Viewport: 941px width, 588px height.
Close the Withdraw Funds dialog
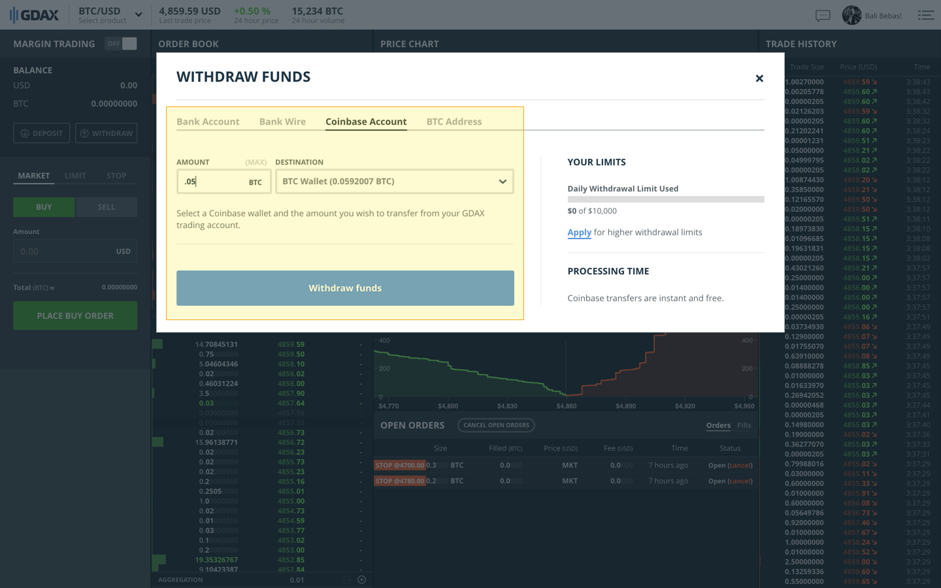pos(759,78)
